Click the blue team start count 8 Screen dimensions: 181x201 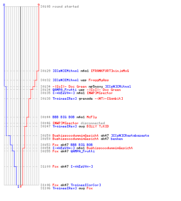tap(4, 5)
